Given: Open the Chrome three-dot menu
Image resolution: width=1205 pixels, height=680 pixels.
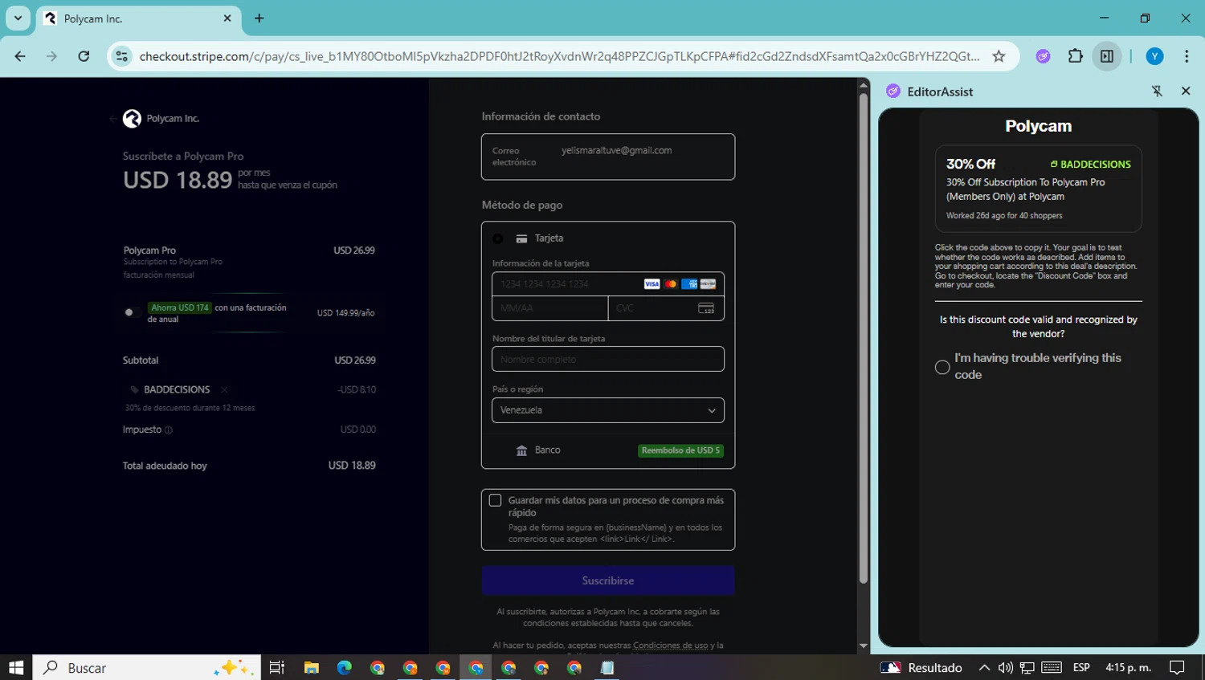Looking at the screenshot, I should 1187,56.
